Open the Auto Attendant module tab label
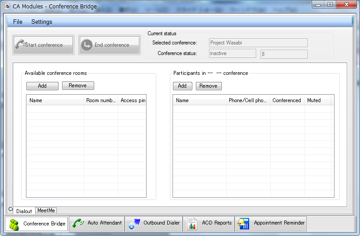Image resolution: width=360 pixels, height=236 pixels. [x=105, y=223]
